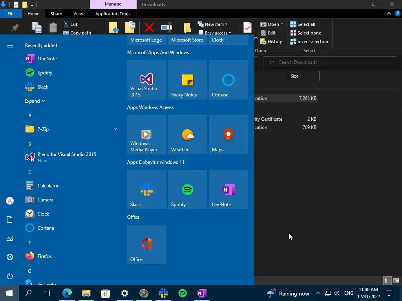
Task: Open the Action Center notification icon
Action: click(x=389, y=293)
